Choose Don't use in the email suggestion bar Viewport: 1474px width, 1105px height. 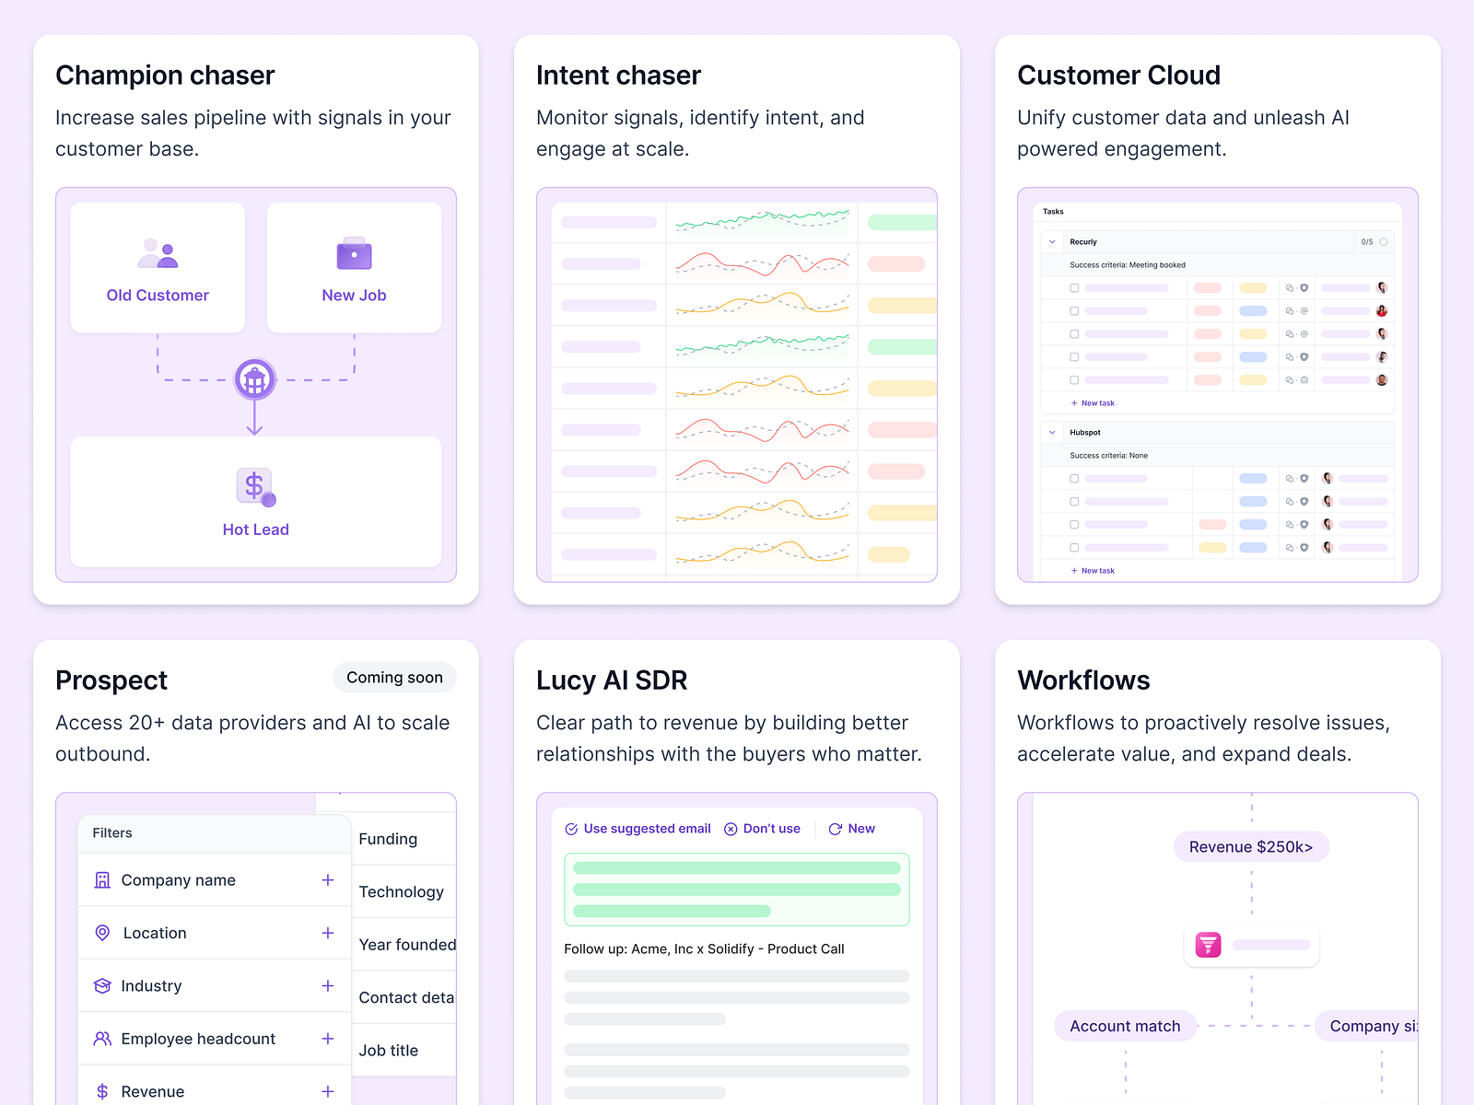762,828
